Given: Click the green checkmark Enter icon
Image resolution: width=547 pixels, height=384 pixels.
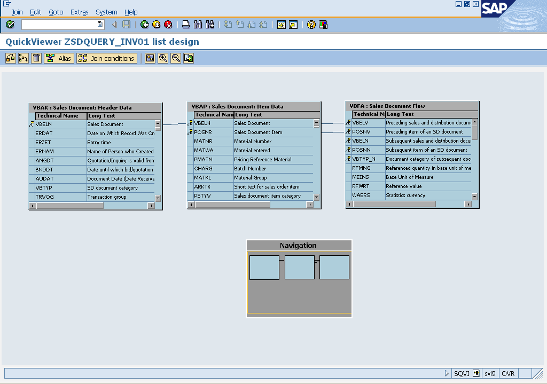Looking at the screenshot, I should (10, 25).
